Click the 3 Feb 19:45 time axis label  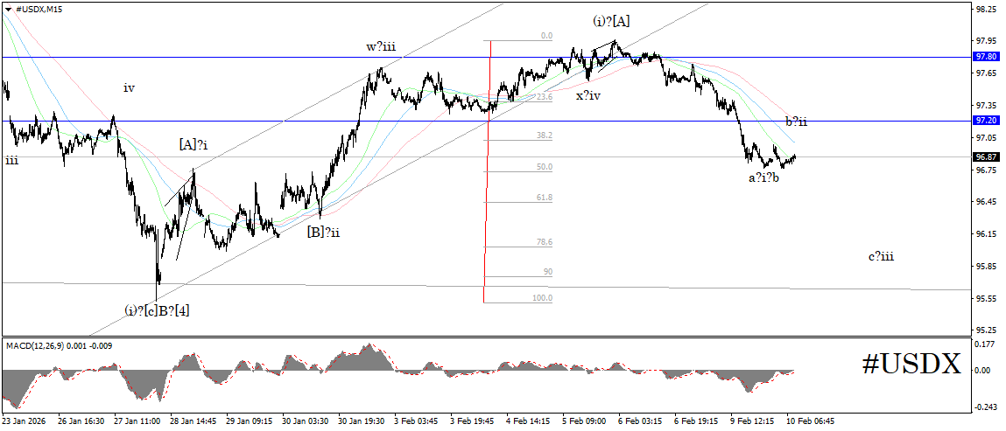pyautogui.click(x=472, y=421)
